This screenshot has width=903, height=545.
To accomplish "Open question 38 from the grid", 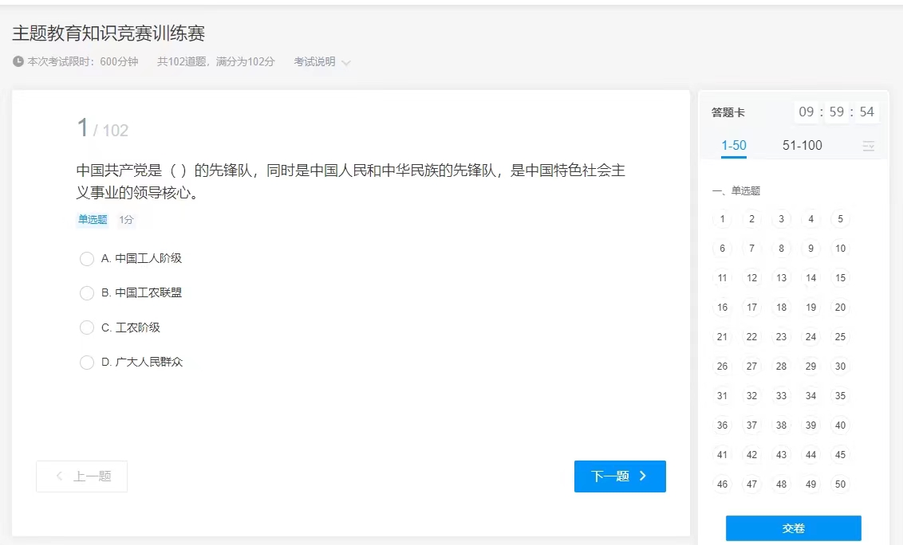I will click(781, 425).
